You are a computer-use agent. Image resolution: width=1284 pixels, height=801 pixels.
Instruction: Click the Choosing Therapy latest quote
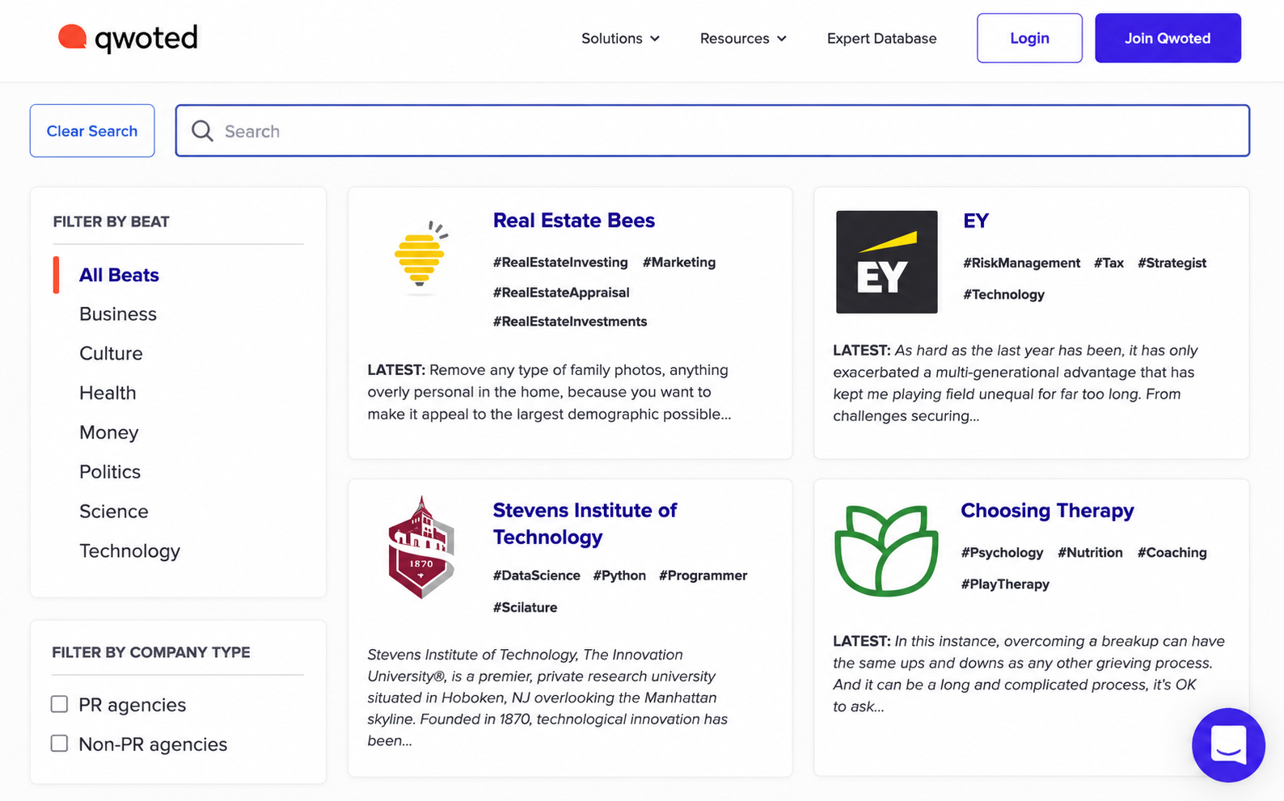[x=1028, y=673]
